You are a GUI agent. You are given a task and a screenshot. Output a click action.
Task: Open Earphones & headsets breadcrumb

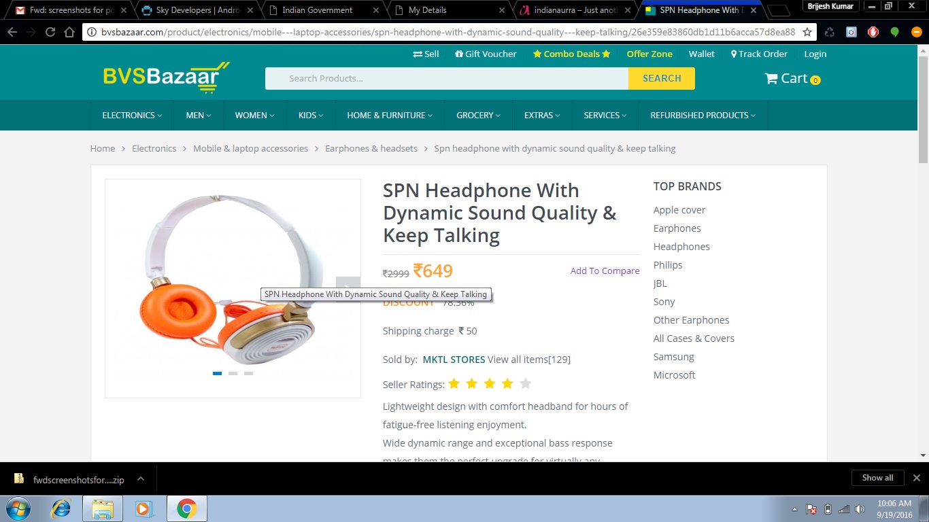(371, 148)
